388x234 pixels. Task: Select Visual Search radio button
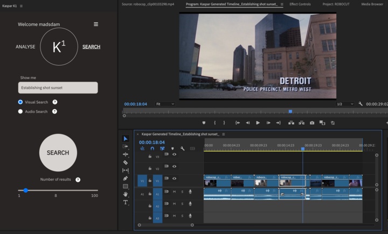pyautogui.click(x=20, y=102)
